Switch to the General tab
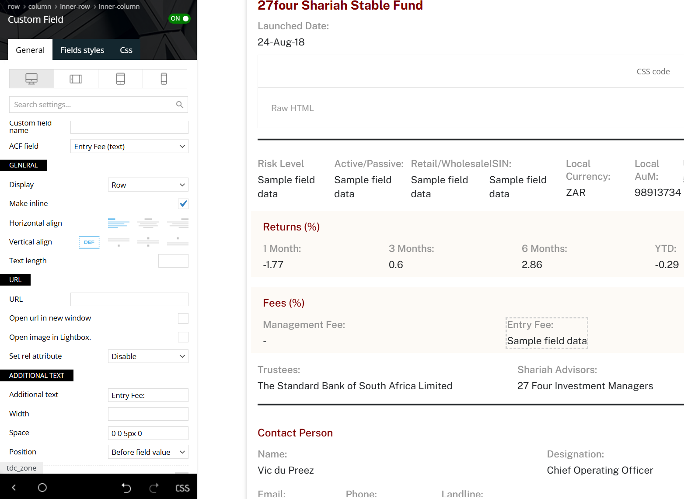684x499 pixels. (30, 50)
